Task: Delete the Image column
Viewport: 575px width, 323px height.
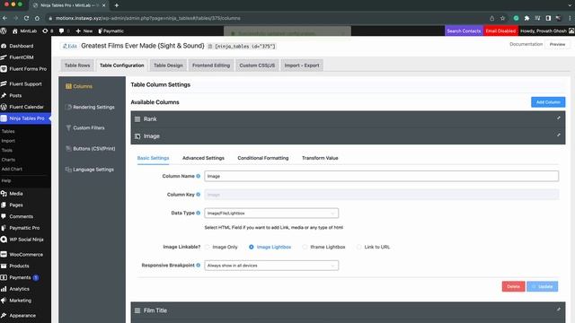Action: pyautogui.click(x=513, y=286)
